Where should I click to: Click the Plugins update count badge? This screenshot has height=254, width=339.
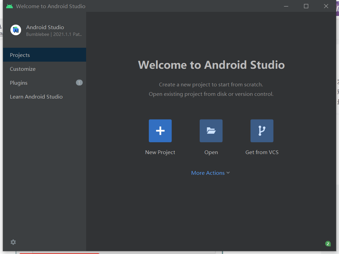[79, 83]
